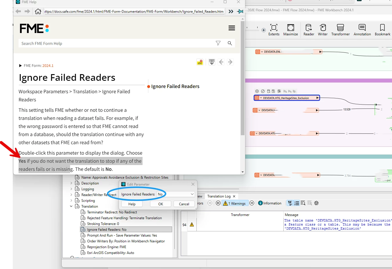Image resolution: width=392 pixels, height=269 pixels.
Task: Open feature type properties gear icon
Action: pos(257,91)
